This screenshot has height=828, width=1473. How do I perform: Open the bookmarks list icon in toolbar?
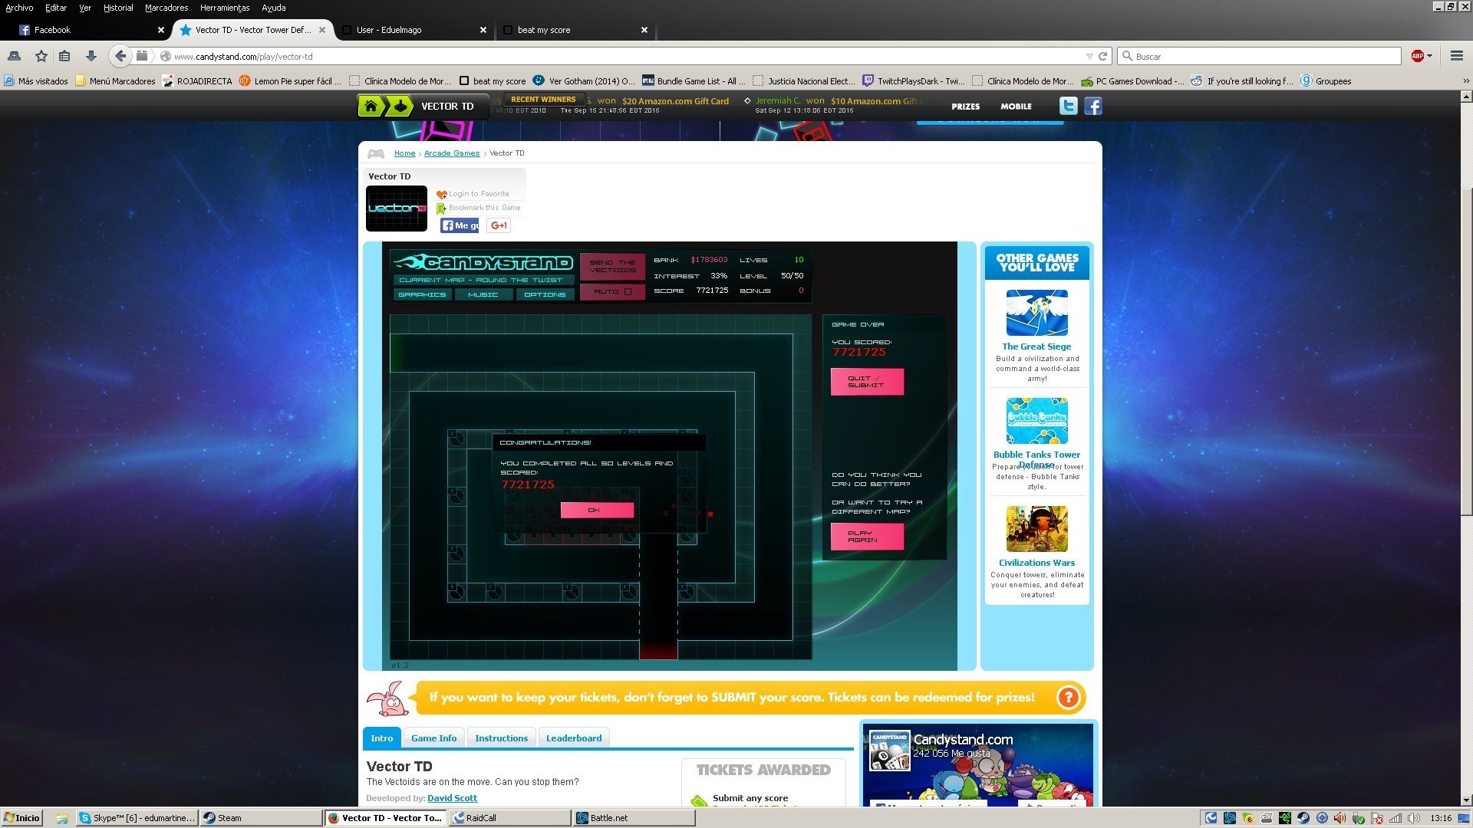tap(64, 56)
